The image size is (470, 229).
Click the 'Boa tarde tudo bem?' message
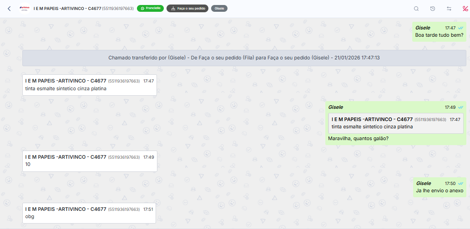click(x=439, y=35)
